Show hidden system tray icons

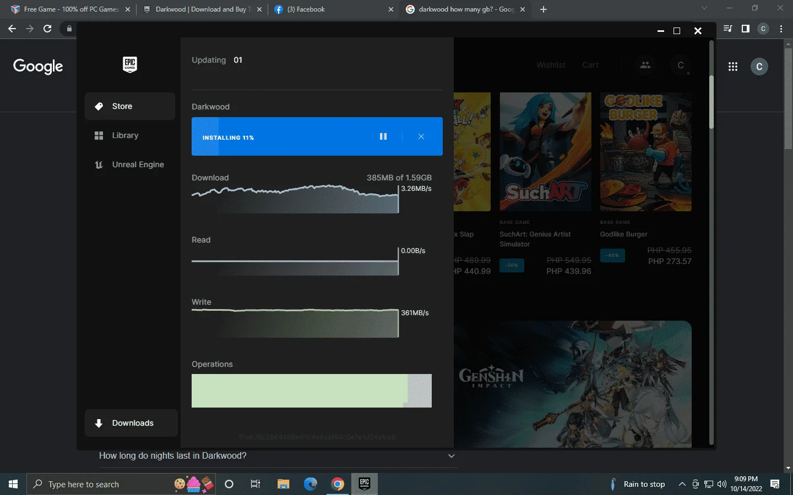[682, 484]
